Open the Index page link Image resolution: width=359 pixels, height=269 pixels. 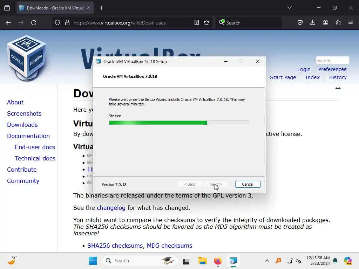click(312, 77)
